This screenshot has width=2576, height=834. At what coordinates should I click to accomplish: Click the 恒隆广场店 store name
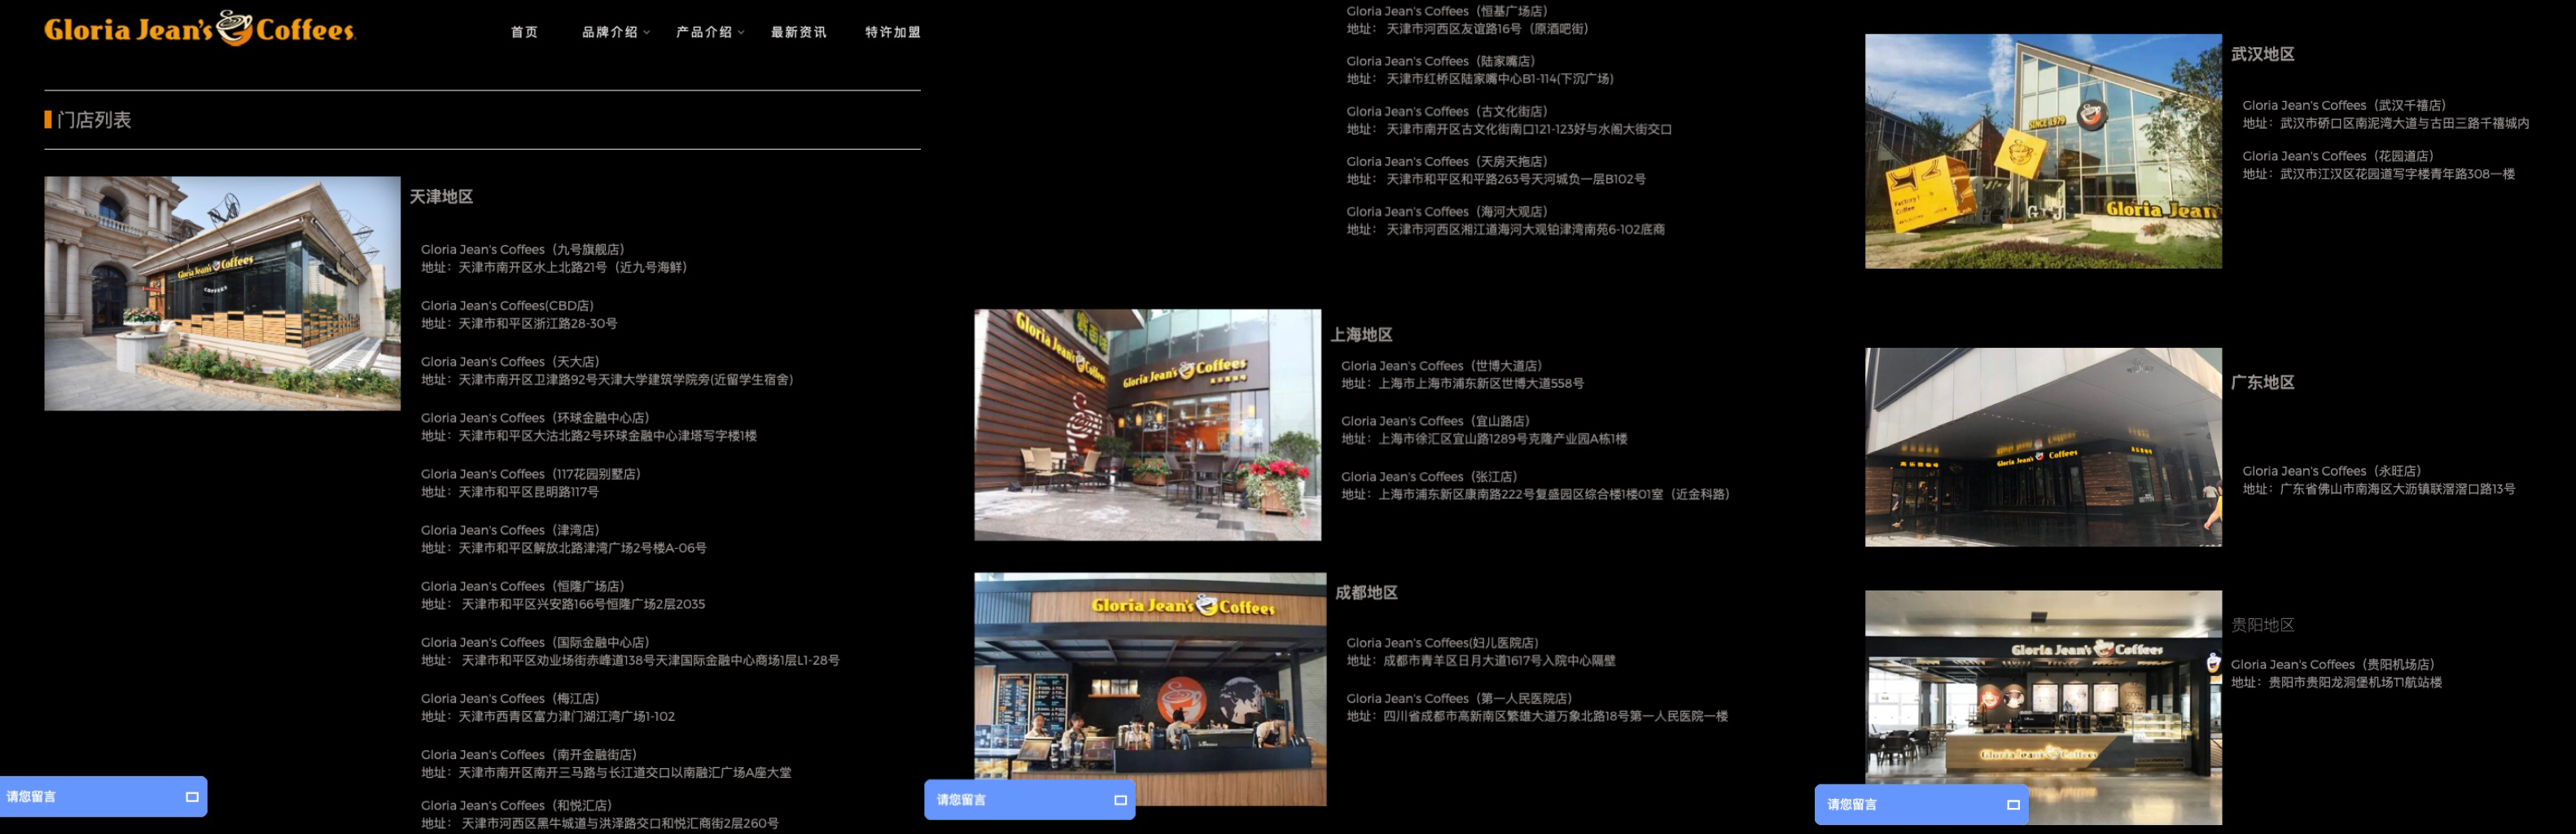coord(523,585)
